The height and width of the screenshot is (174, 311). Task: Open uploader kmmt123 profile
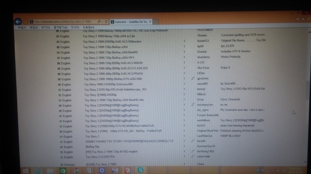[x=203, y=41]
